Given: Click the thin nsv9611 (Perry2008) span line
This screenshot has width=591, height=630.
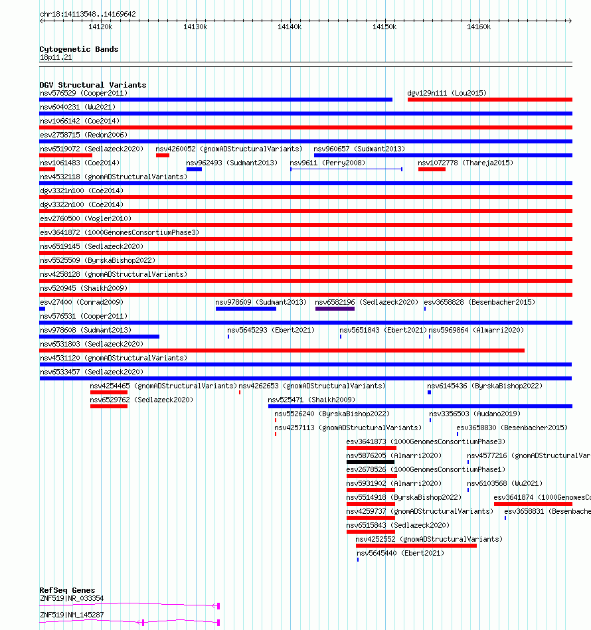Looking at the screenshot, I should [347, 169].
